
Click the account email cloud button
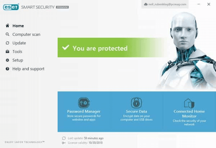pos(165,4)
